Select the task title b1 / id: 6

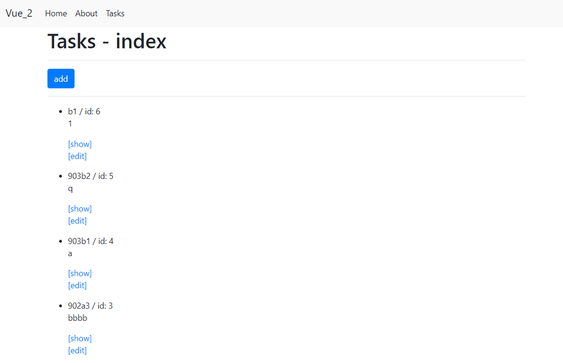tap(84, 111)
